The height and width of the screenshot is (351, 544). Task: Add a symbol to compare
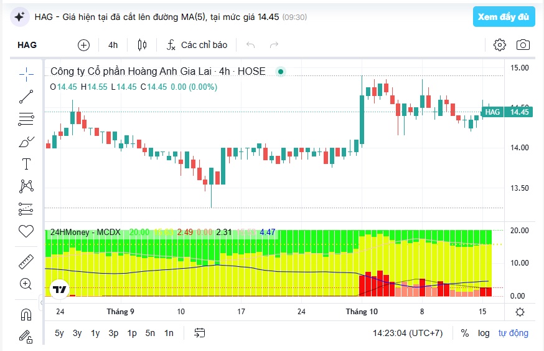pyautogui.click(x=83, y=45)
